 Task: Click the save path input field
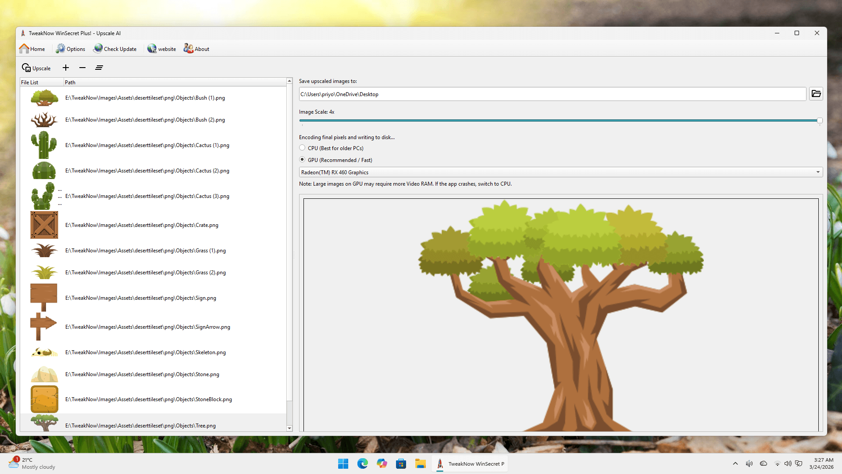click(552, 94)
